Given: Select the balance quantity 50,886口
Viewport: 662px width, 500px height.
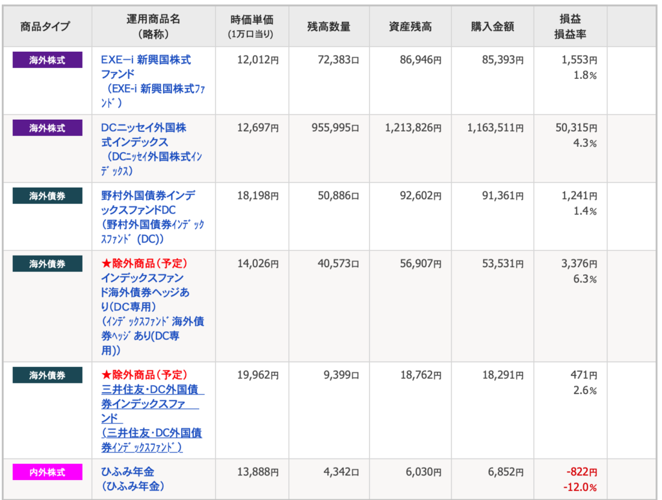Looking at the screenshot, I should pos(339,196).
